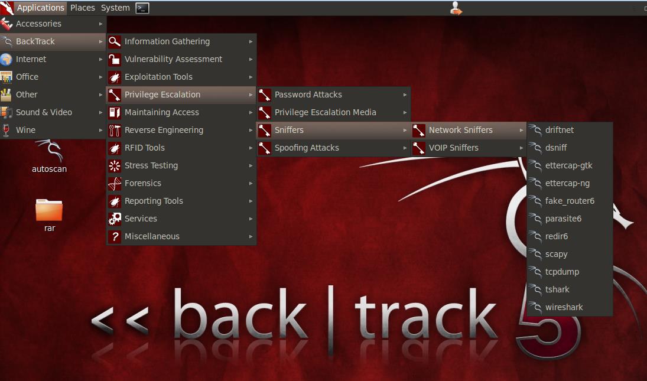Click the Exploitation Tools bug icon

click(114, 77)
